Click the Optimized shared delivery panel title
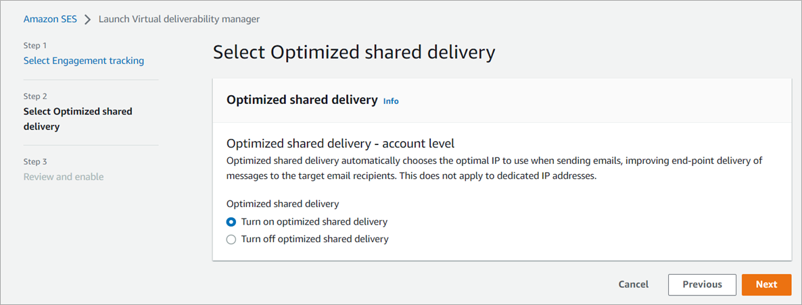Viewport: 802px width, 305px height. pos(302,100)
